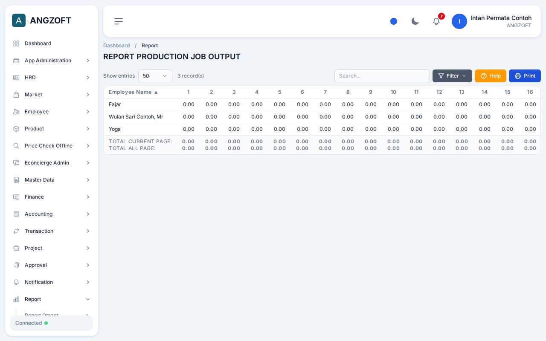
Task: Click the Project briefcase icon
Action: (16, 248)
